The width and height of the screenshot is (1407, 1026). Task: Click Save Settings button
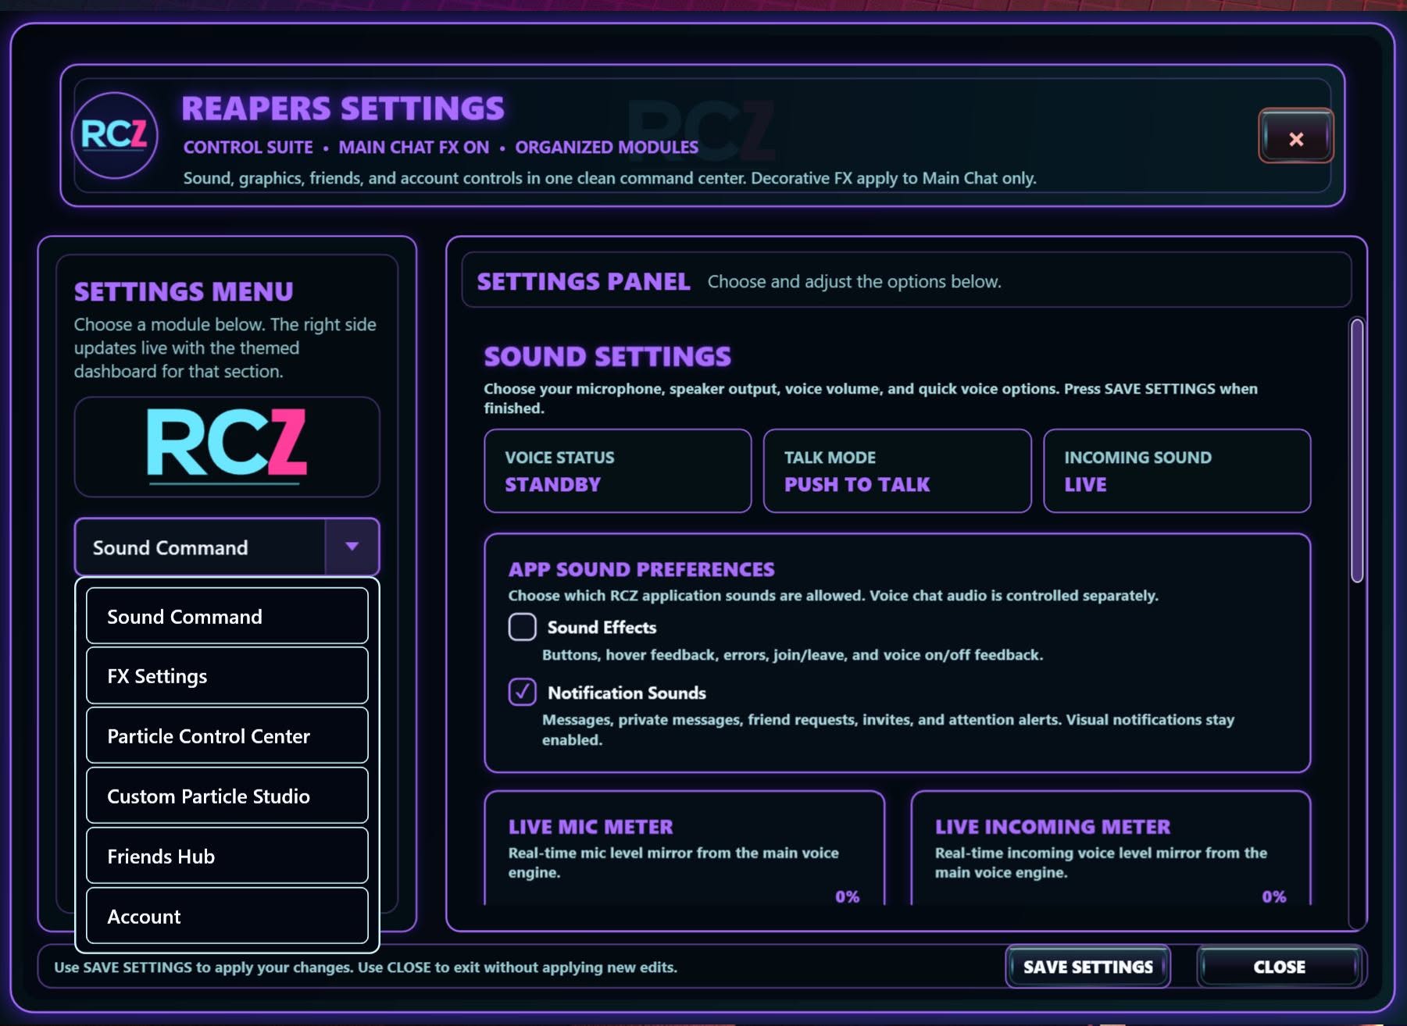(x=1087, y=967)
